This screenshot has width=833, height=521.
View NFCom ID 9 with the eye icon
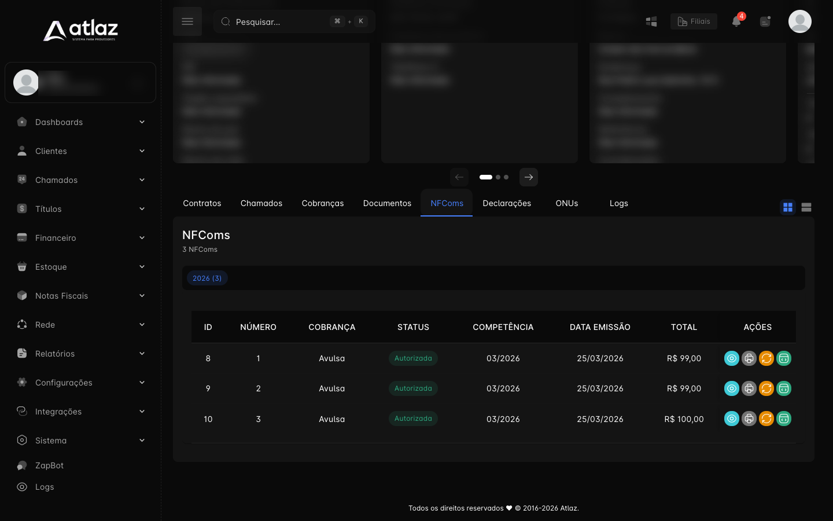point(732,388)
